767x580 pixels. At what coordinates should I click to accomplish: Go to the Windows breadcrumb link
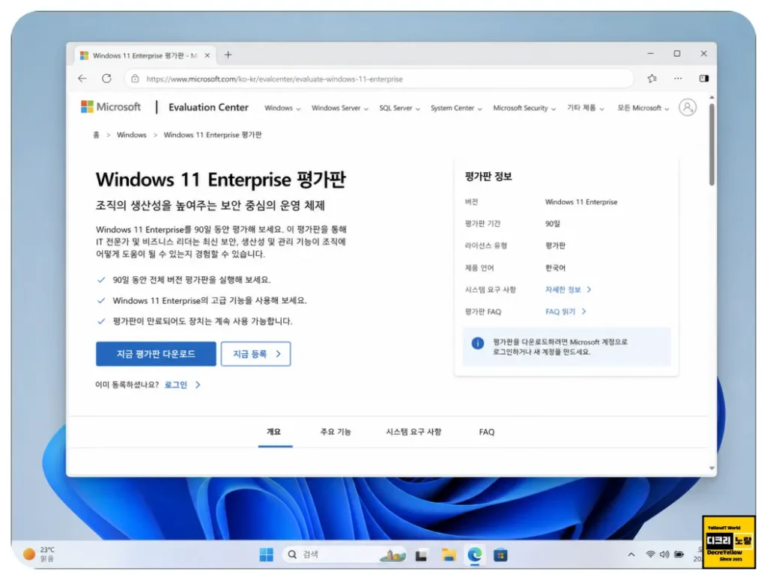pos(132,135)
